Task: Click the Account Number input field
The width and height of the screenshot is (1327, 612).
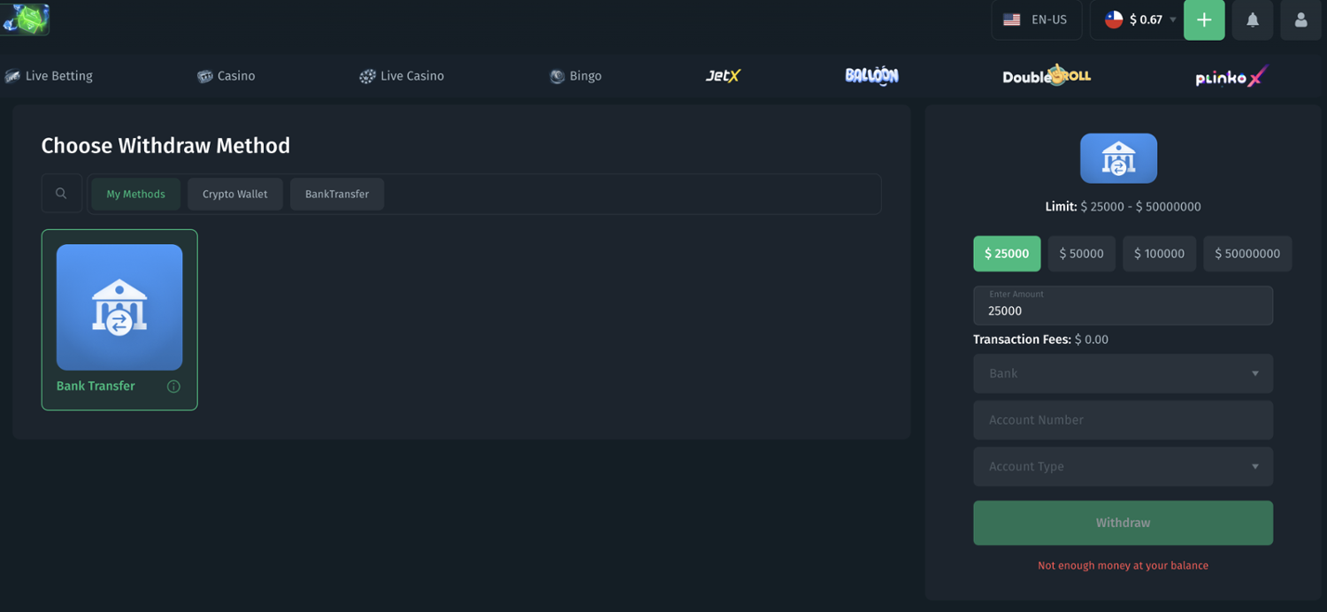Action: pyautogui.click(x=1123, y=420)
